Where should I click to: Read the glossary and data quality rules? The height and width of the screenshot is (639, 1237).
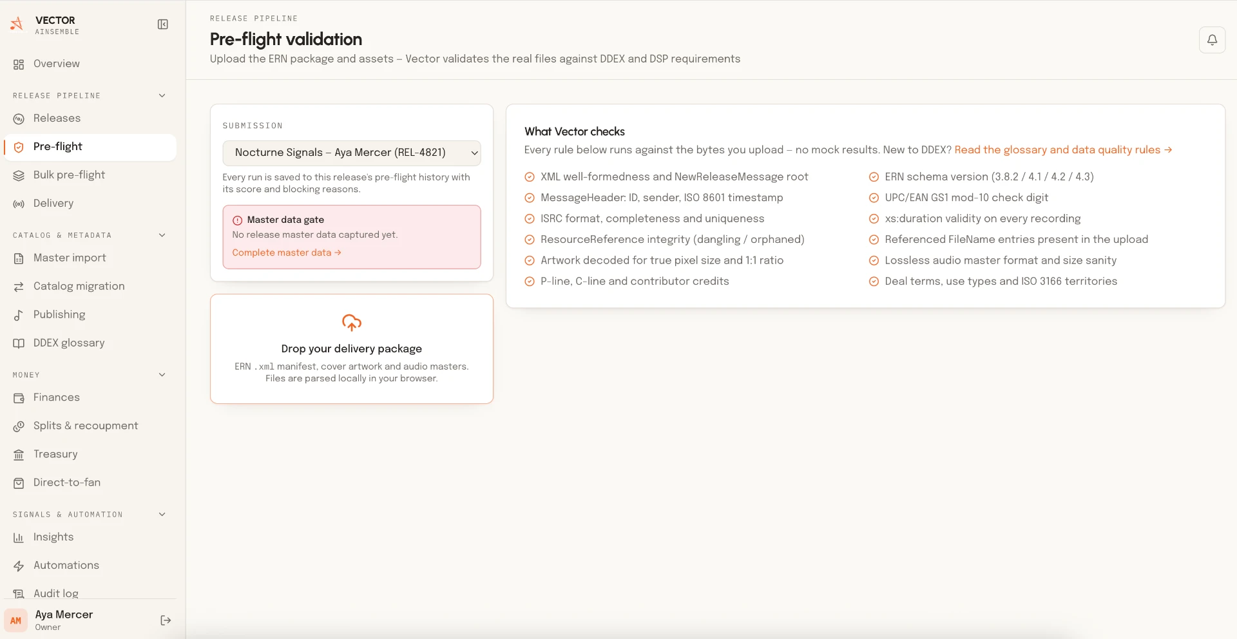point(1063,150)
